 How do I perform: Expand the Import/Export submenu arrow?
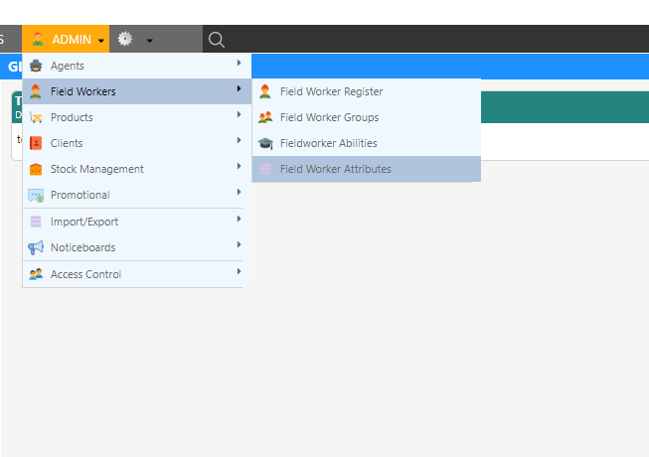pos(239,221)
